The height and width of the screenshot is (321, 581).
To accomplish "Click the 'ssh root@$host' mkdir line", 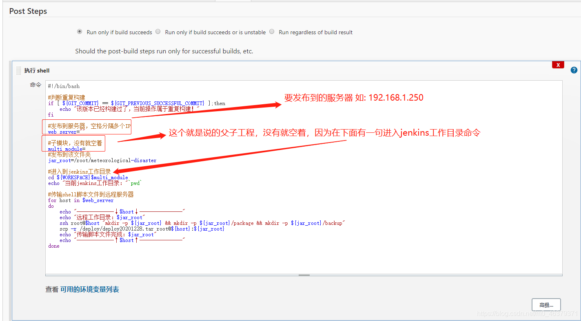I will [202, 223].
